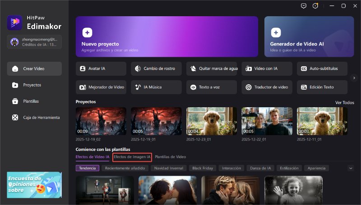Click the Proyectos folder icon in sidebar
The image size is (361, 205).
tap(15, 85)
